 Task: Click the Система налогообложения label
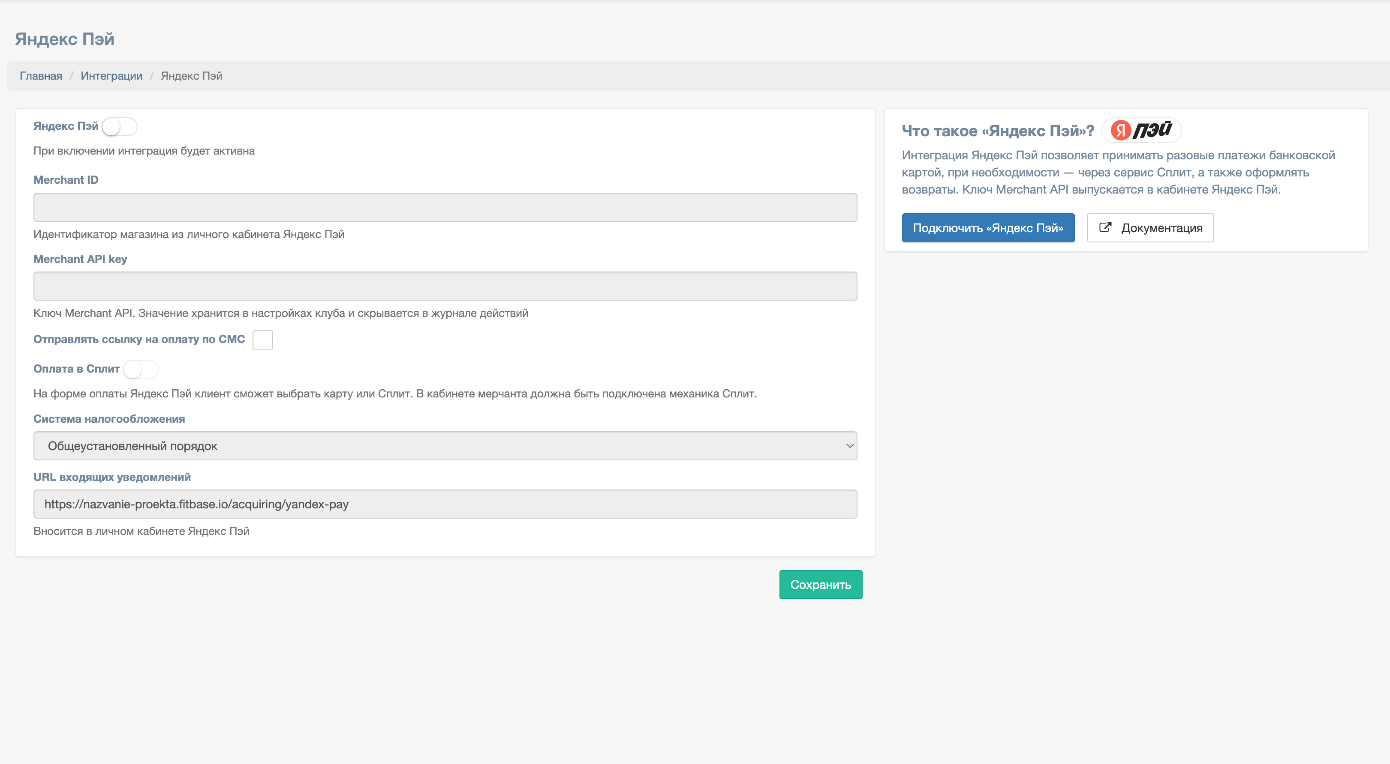(x=109, y=419)
